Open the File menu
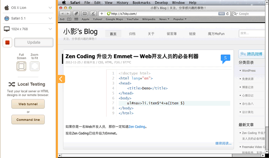Viewport: 269px width, 158px height. pyautogui.click(x=87, y=3)
